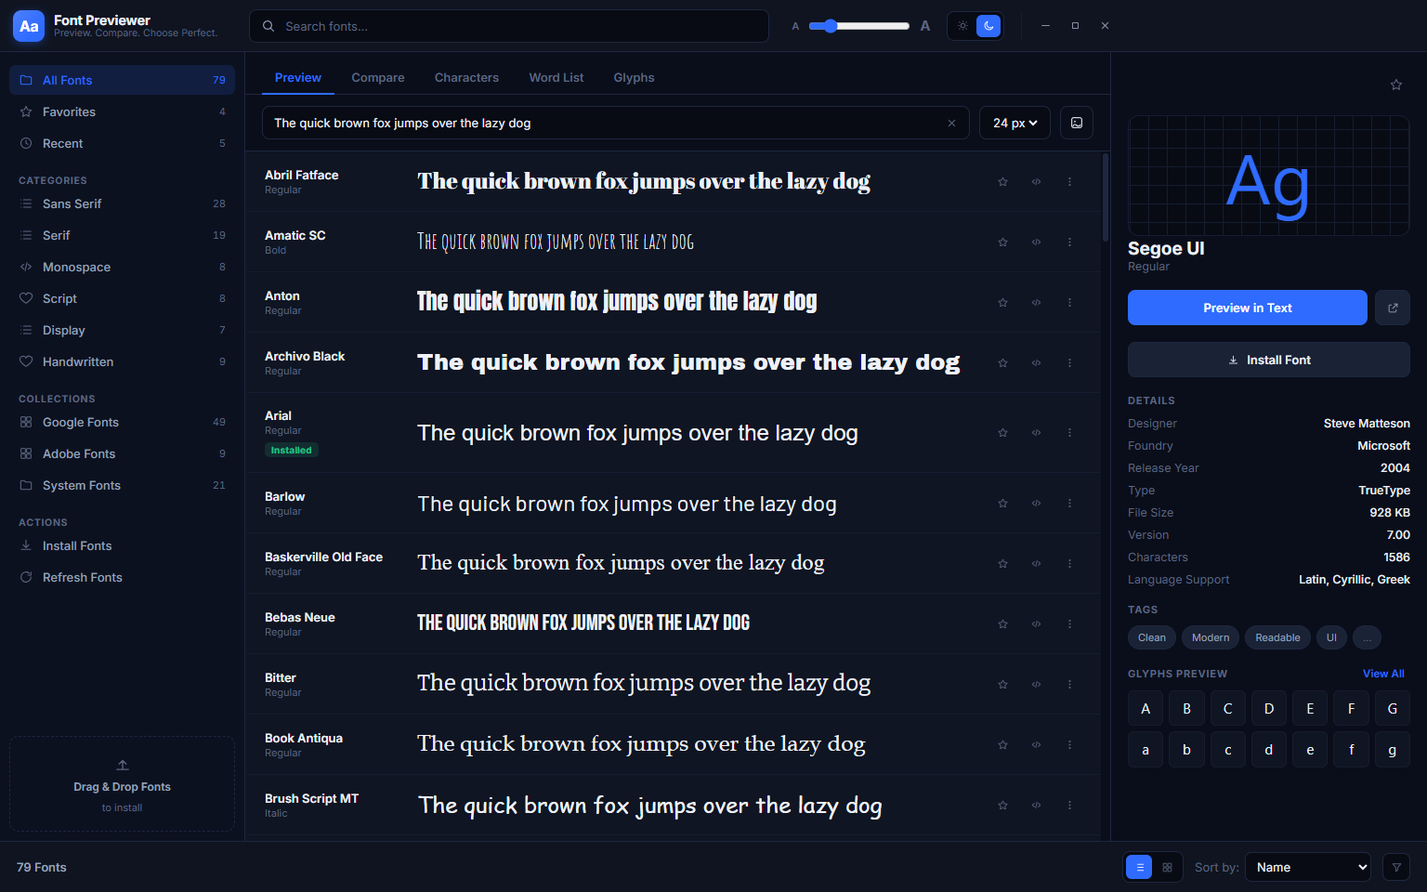Image resolution: width=1427 pixels, height=892 pixels.
Task: Click Font Previewer Aa app logo
Action: pyautogui.click(x=29, y=26)
